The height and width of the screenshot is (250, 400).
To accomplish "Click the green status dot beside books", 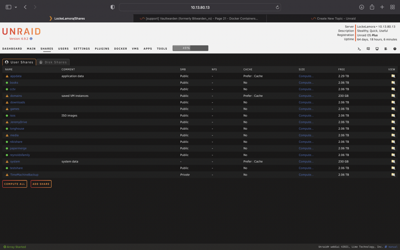I will click(x=7, y=83).
